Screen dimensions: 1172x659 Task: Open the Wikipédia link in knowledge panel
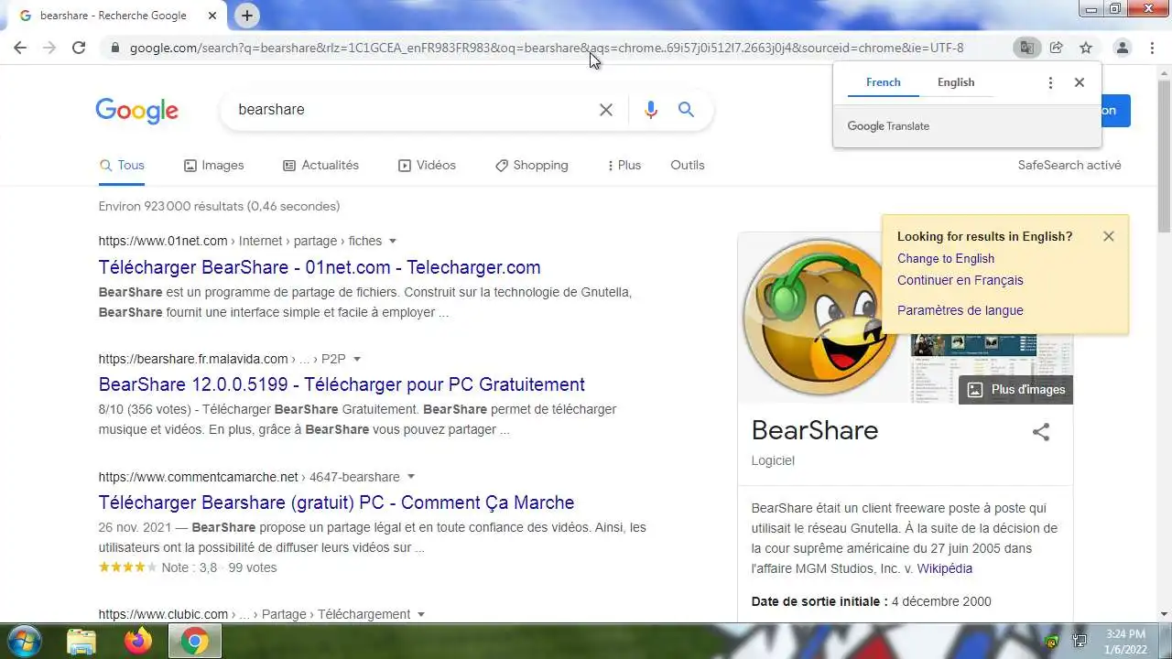(945, 569)
